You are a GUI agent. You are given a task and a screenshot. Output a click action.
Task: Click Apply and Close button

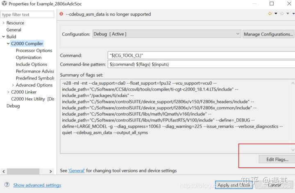(x=234, y=185)
